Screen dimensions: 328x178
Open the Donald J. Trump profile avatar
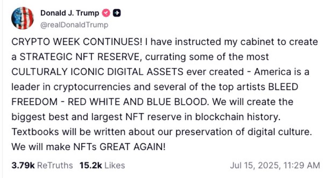pyautogui.click(x=22, y=18)
